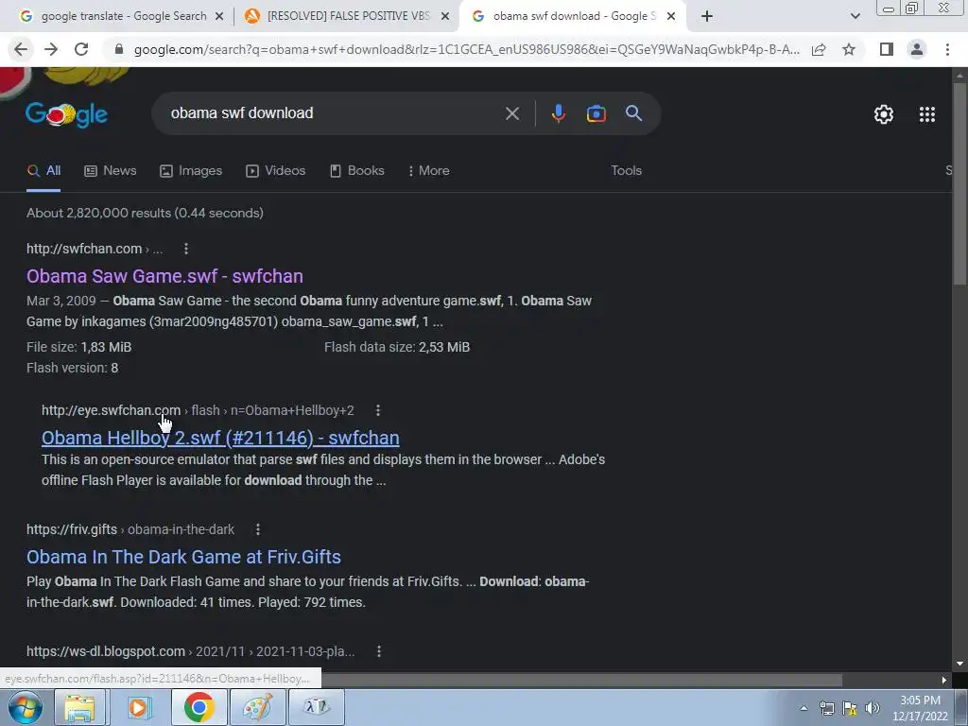Submit search with magnifier icon
The image size is (968, 726).
click(x=634, y=113)
